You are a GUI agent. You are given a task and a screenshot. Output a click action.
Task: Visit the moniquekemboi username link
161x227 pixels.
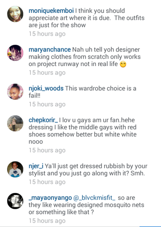click(51, 11)
